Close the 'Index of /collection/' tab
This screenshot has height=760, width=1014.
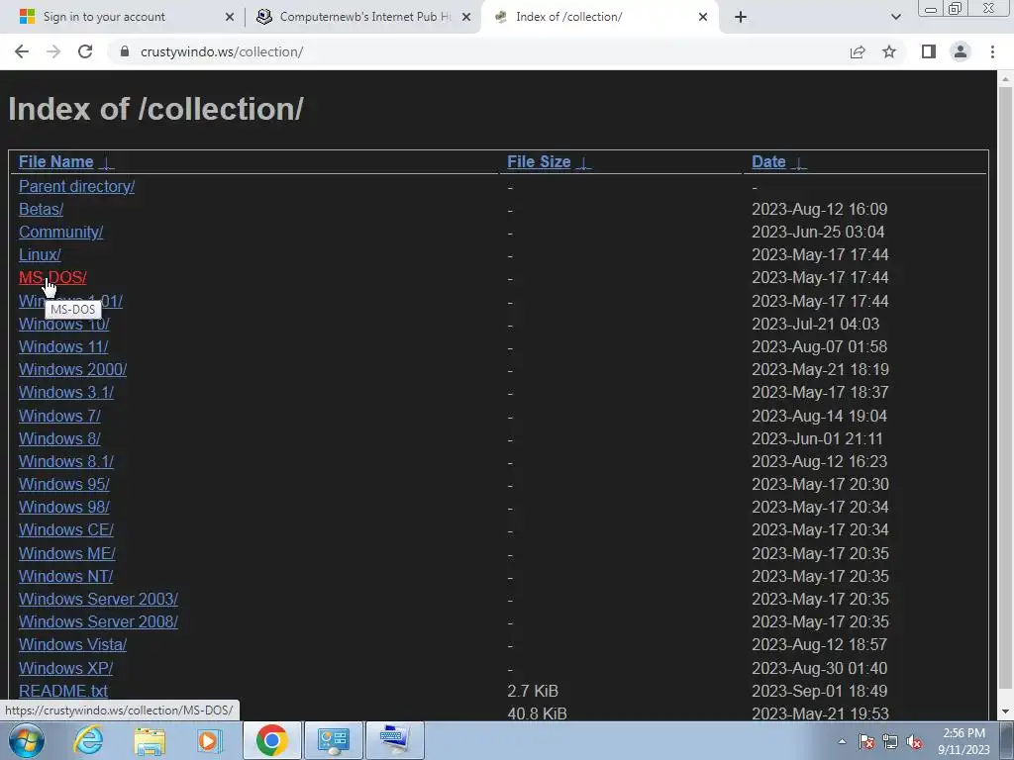point(703,17)
